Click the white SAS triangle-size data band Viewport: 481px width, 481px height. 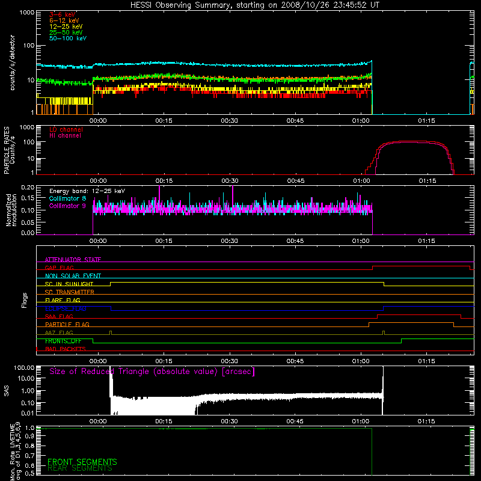(x=245, y=397)
